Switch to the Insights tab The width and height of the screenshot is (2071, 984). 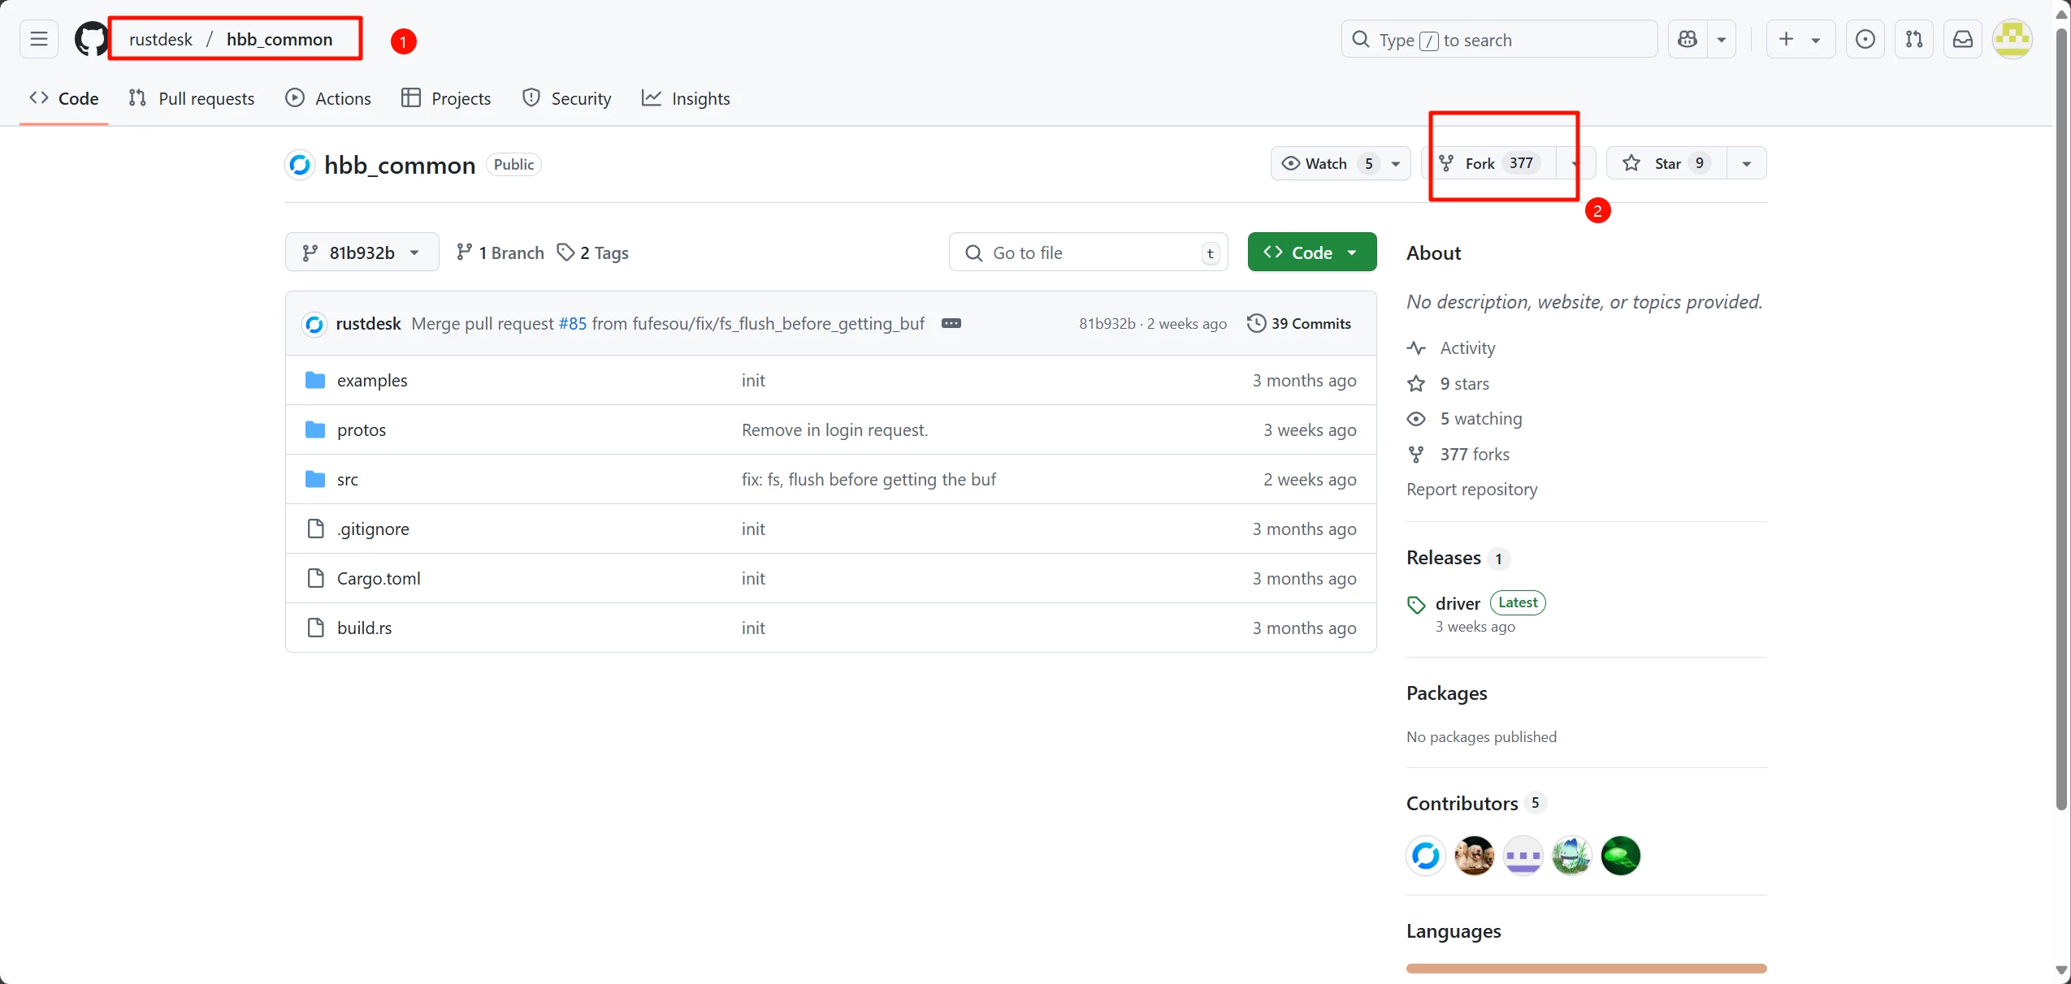pos(686,98)
